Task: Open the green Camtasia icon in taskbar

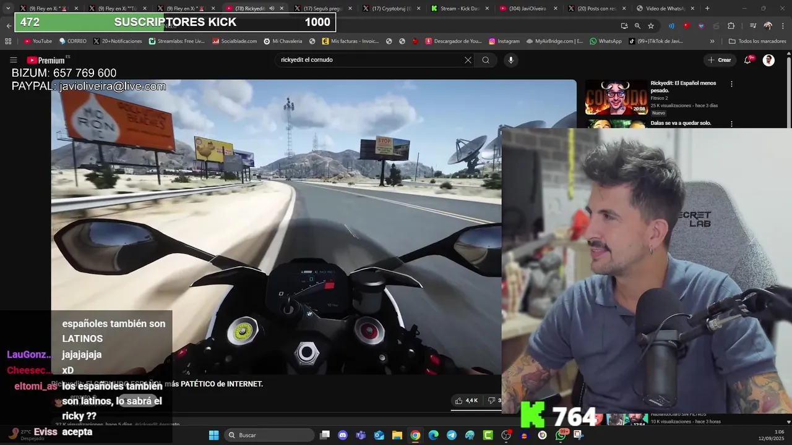Action: (x=488, y=435)
